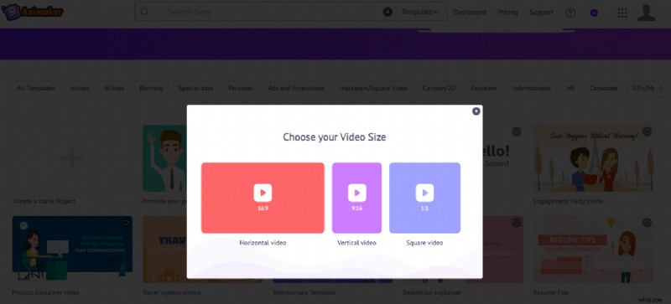Favorite the Product Explainer video heart

pos(125,223)
